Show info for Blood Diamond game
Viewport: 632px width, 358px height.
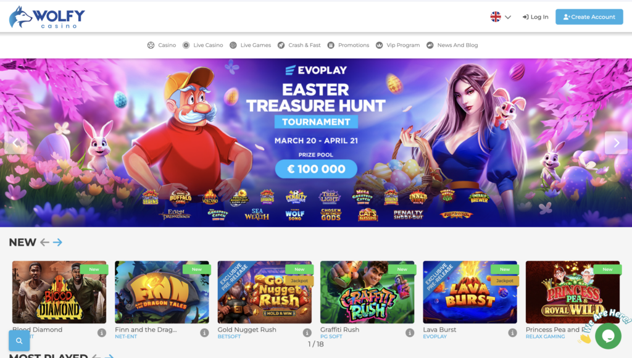point(102,333)
